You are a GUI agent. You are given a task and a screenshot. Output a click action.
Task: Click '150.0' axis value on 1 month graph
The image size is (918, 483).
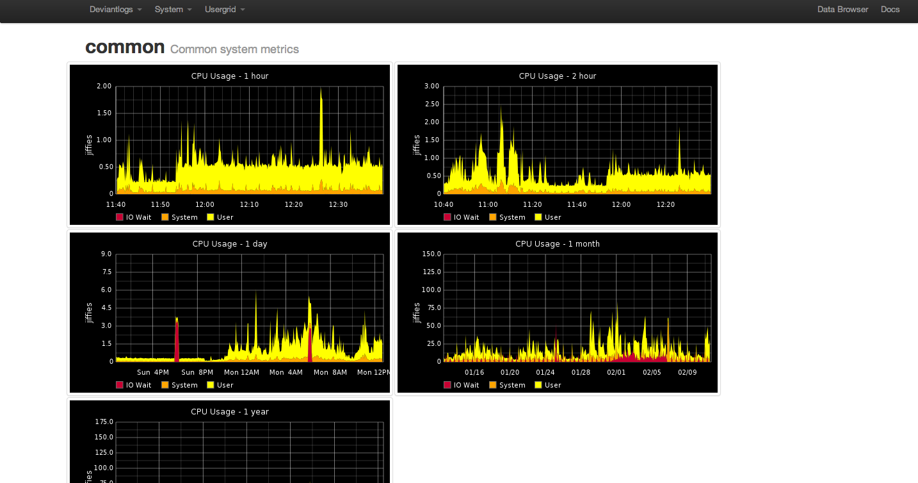tap(431, 254)
